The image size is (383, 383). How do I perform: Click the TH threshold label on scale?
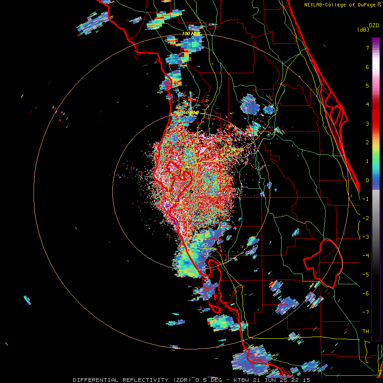pyautogui.click(x=366, y=332)
